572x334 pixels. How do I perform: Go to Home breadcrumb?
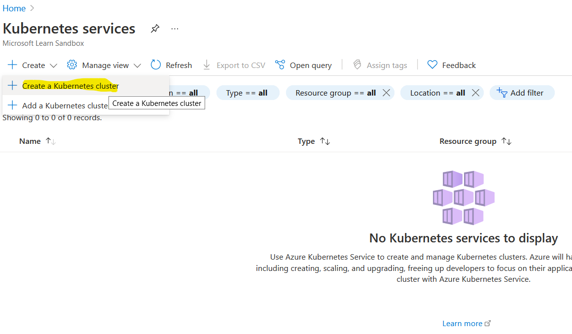[14, 8]
